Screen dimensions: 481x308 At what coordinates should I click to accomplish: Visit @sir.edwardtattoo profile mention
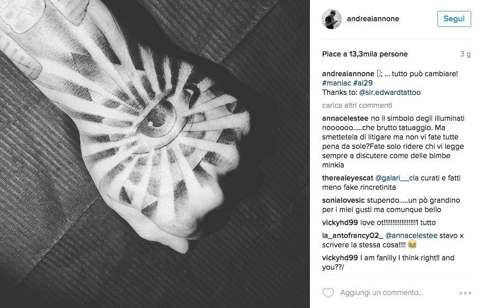tap(390, 92)
